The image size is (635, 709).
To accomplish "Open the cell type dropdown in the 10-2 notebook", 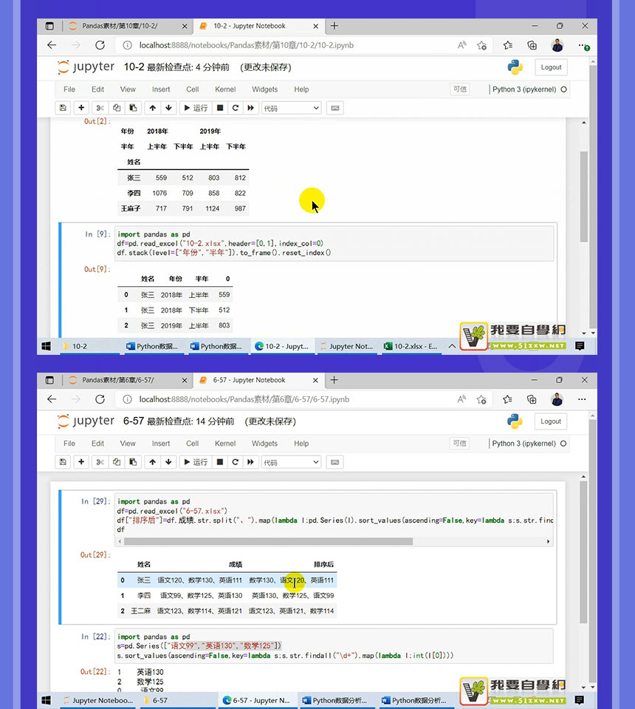I will coord(292,108).
